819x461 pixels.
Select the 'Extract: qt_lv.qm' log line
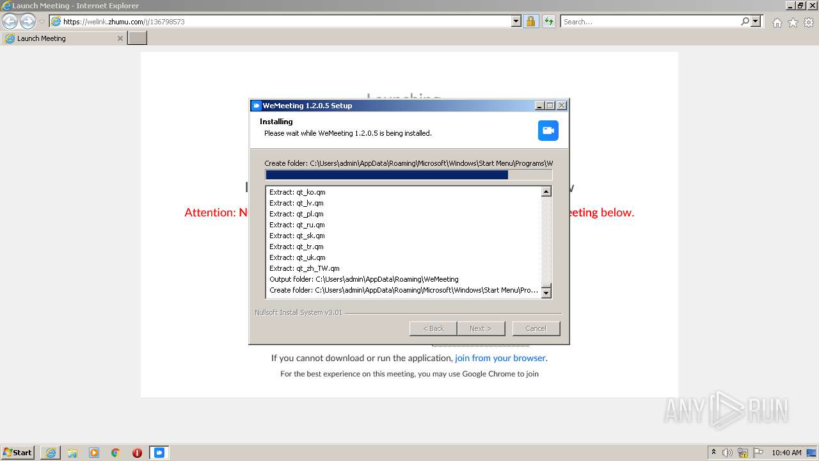[296, 203]
